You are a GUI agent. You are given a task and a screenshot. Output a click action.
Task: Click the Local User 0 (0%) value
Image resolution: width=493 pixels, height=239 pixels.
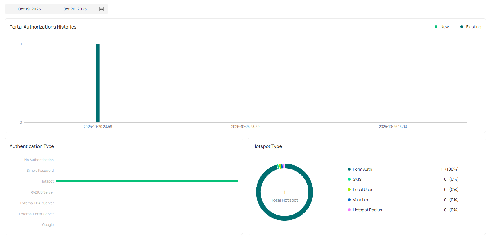click(x=451, y=190)
